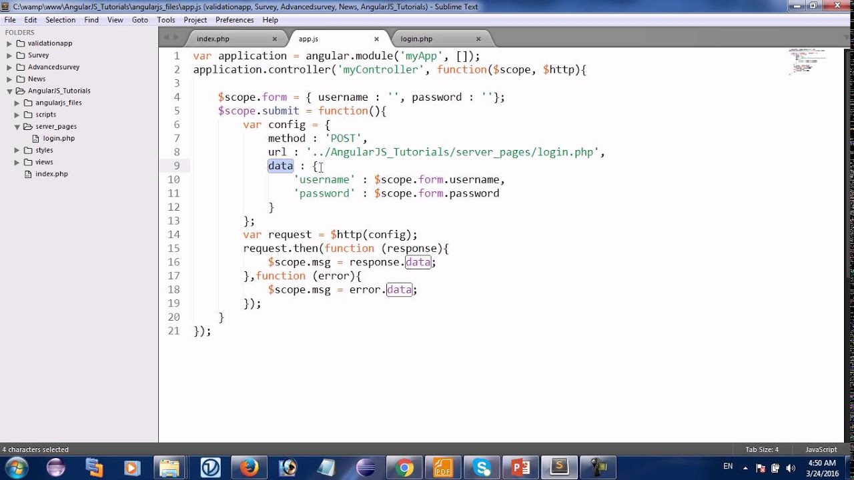
Task: Open the Tools menu
Action: pyautogui.click(x=166, y=20)
